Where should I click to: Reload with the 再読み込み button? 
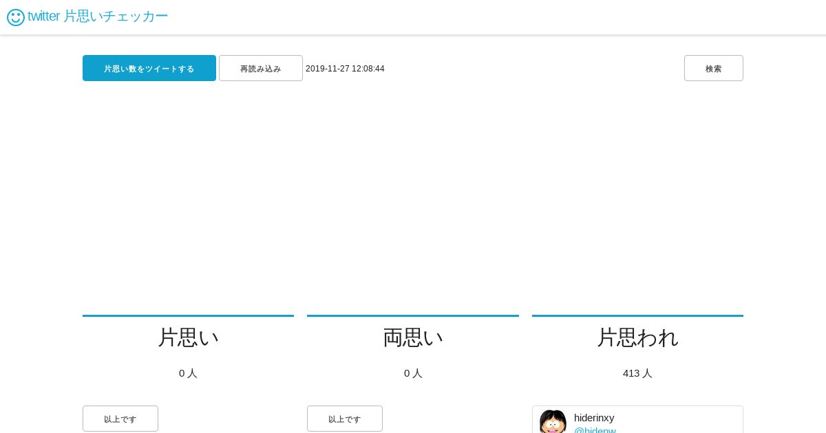click(261, 68)
